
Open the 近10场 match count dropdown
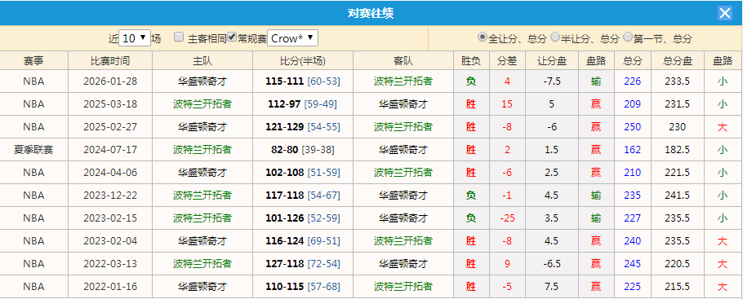[135, 38]
